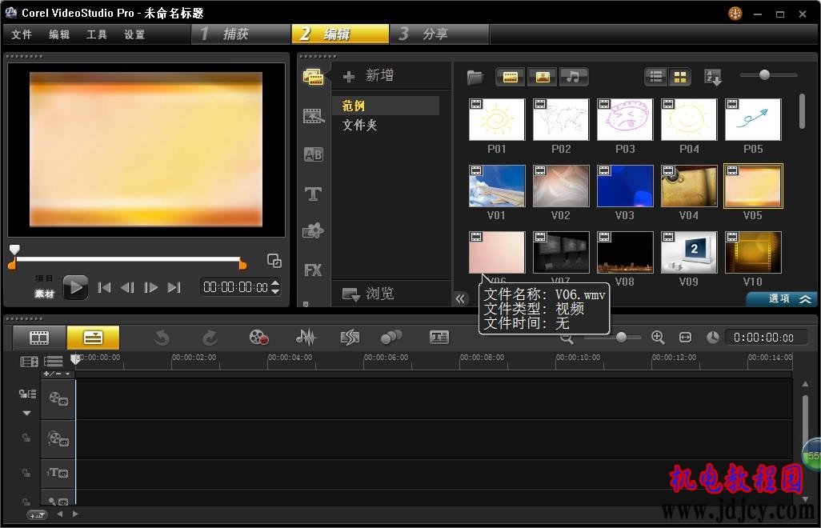Select the V04 video thumbnail

[689, 186]
